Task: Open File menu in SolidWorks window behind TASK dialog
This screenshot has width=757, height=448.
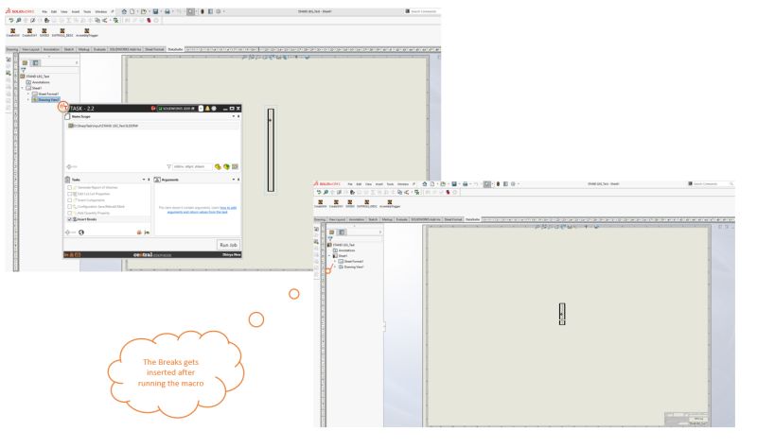Action: pyautogui.click(x=44, y=11)
